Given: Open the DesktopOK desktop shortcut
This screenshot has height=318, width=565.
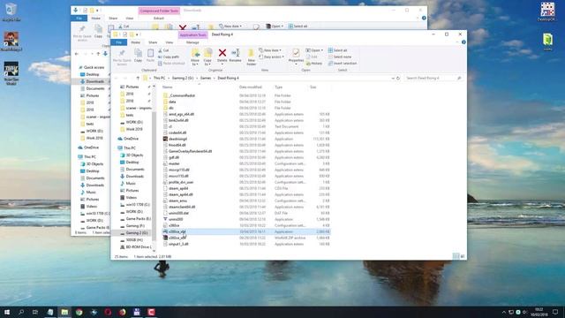Looking at the screenshot, I should tap(547, 11).
